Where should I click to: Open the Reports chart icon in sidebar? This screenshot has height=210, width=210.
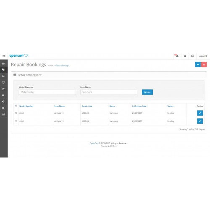[x=3, y=114]
